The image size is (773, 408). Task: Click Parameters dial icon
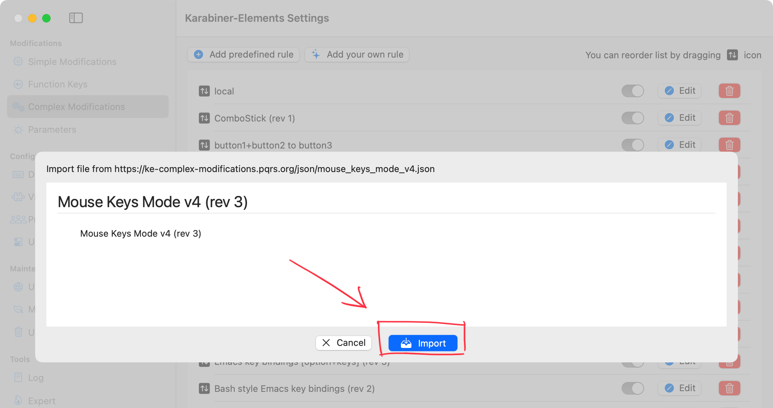[18, 130]
